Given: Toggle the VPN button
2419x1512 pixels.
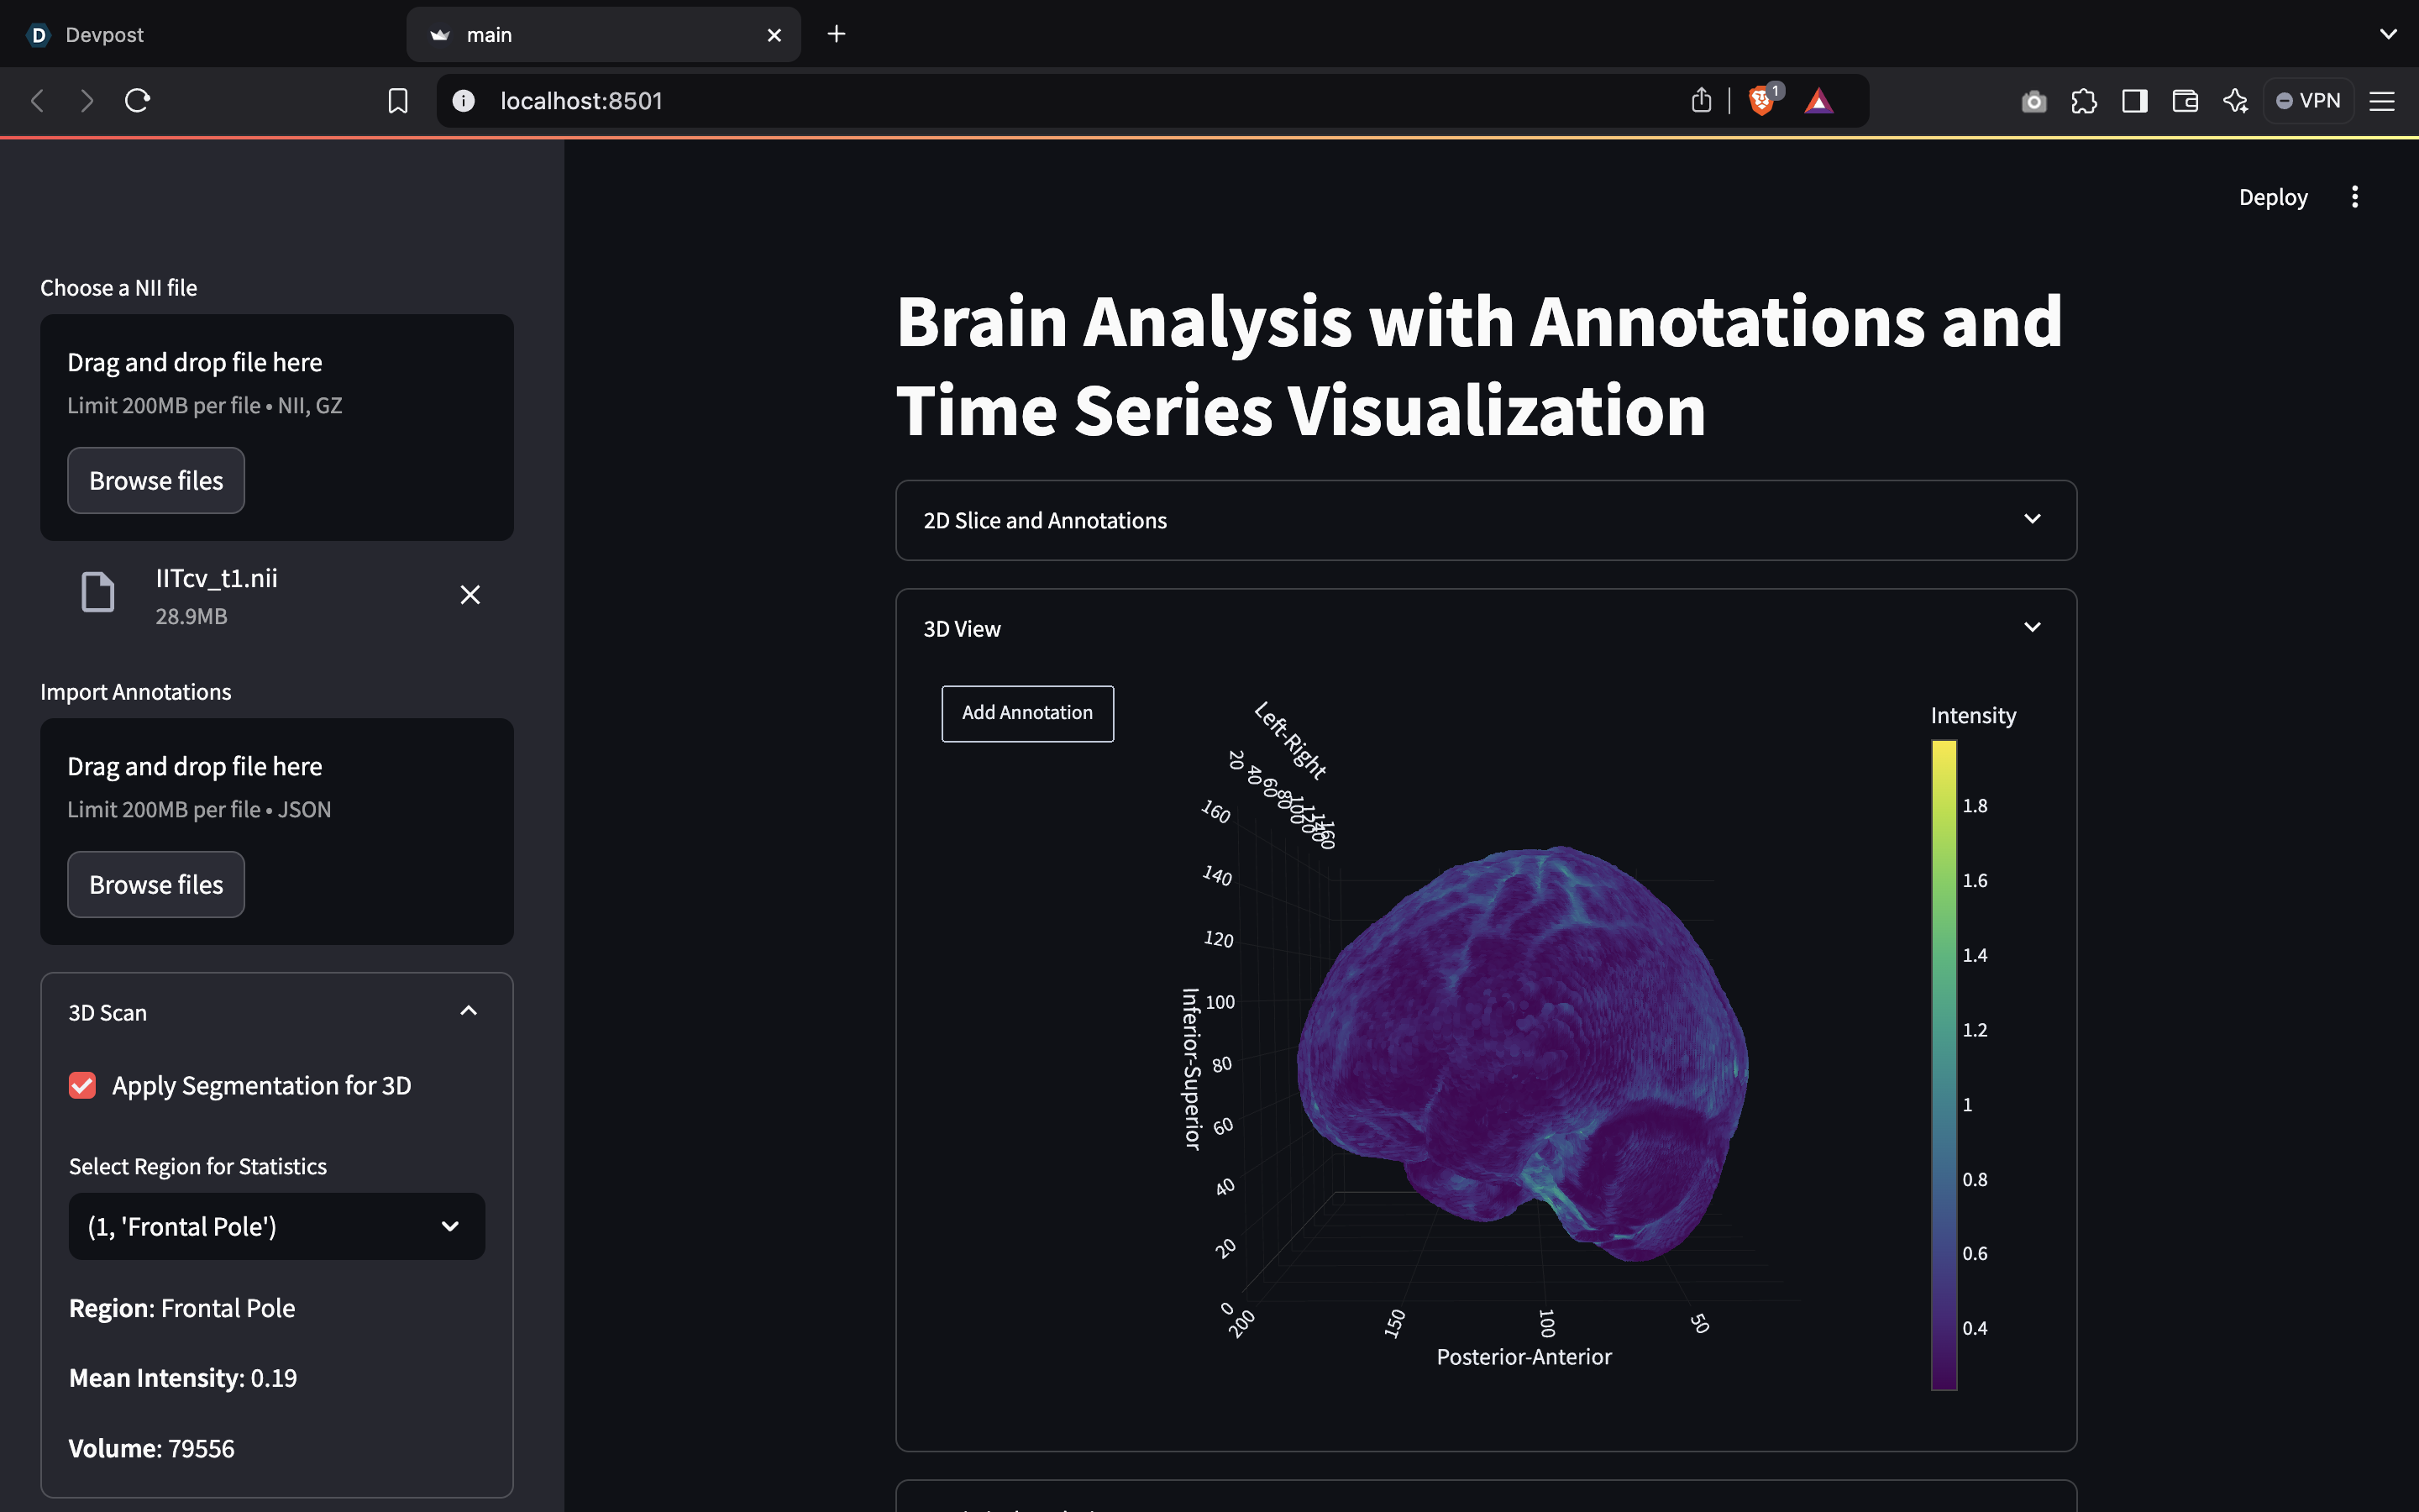Looking at the screenshot, I should pos(2308,101).
